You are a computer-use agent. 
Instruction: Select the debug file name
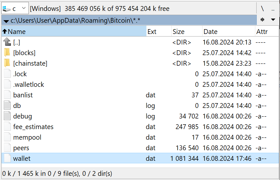[x=22, y=117]
